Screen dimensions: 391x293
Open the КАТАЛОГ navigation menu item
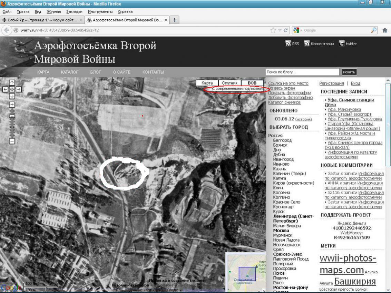[x=70, y=72]
